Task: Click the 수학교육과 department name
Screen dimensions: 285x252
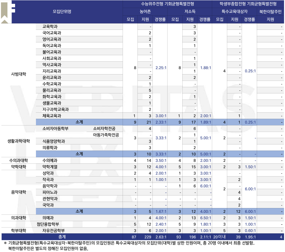Action: 52,84
